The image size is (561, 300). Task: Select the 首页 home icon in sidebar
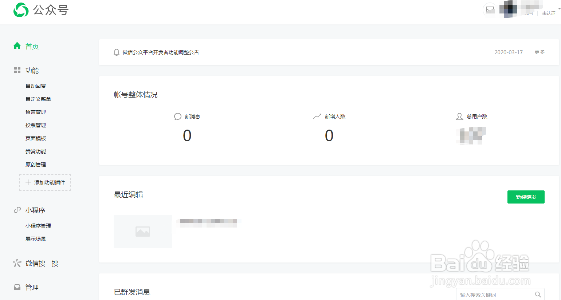coord(17,46)
